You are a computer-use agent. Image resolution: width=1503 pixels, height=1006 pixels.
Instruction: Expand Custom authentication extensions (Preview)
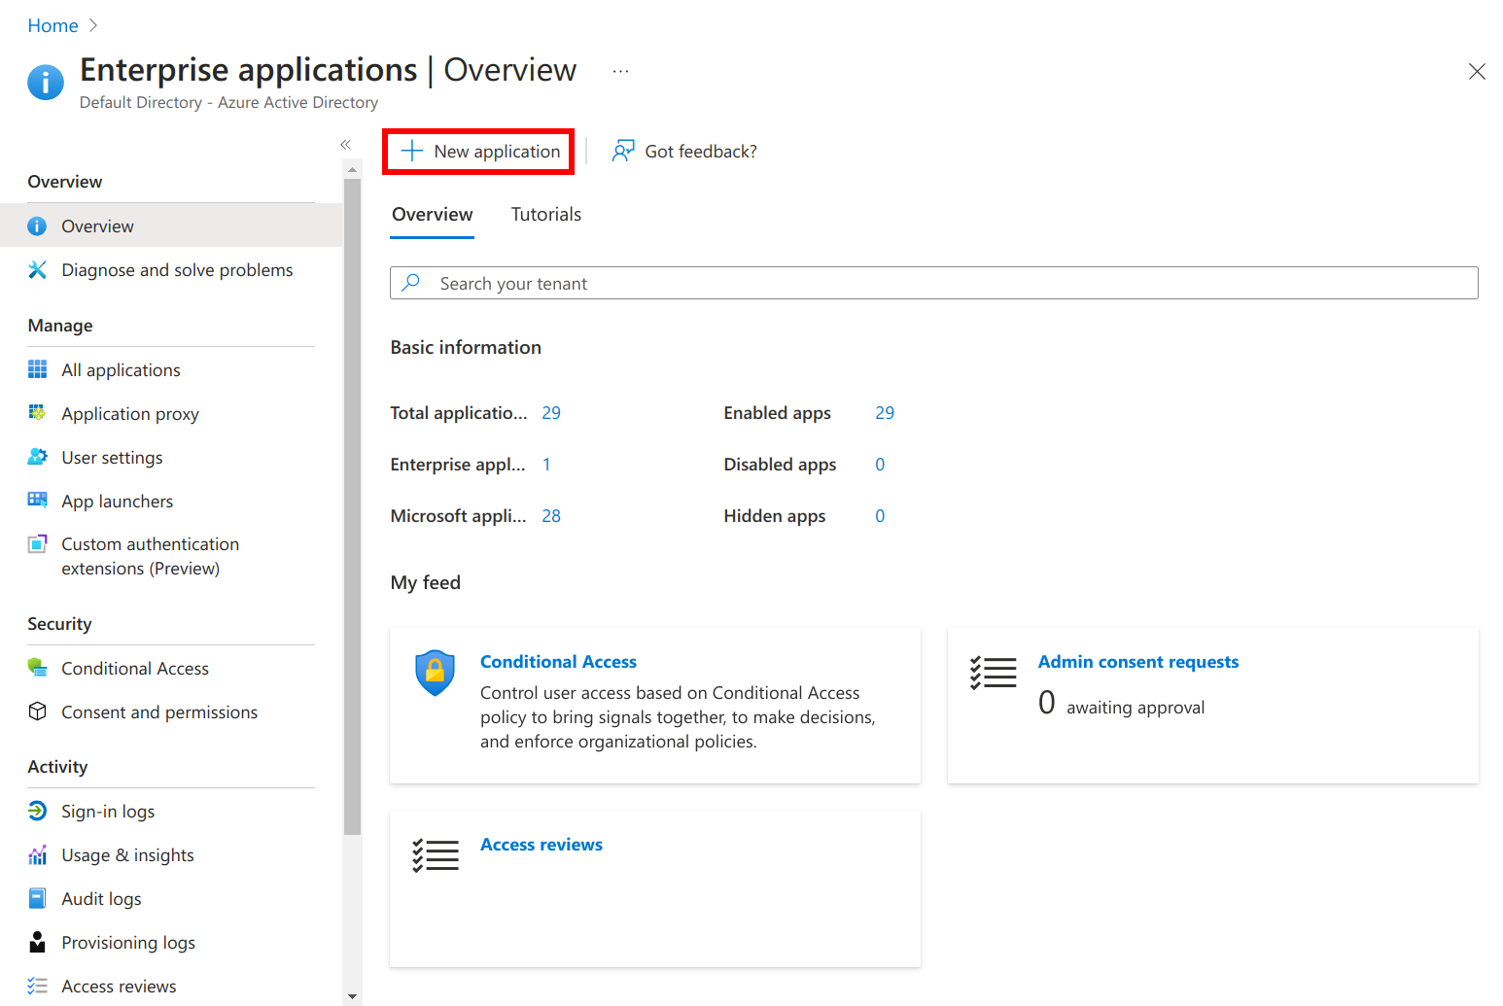(149, 556)
